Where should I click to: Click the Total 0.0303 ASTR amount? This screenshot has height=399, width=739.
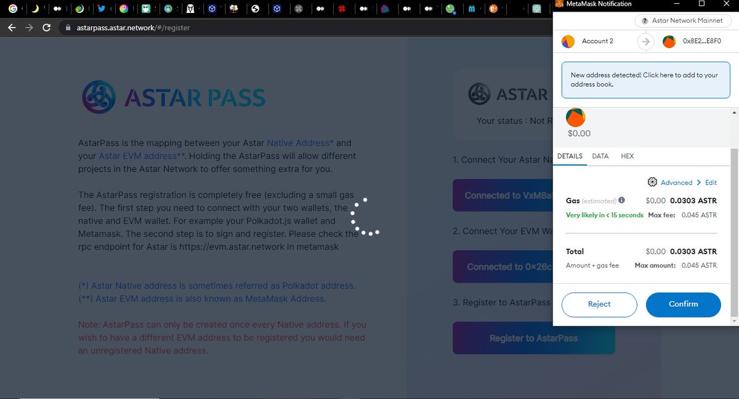pyautogui.click(x=693, y=251)
